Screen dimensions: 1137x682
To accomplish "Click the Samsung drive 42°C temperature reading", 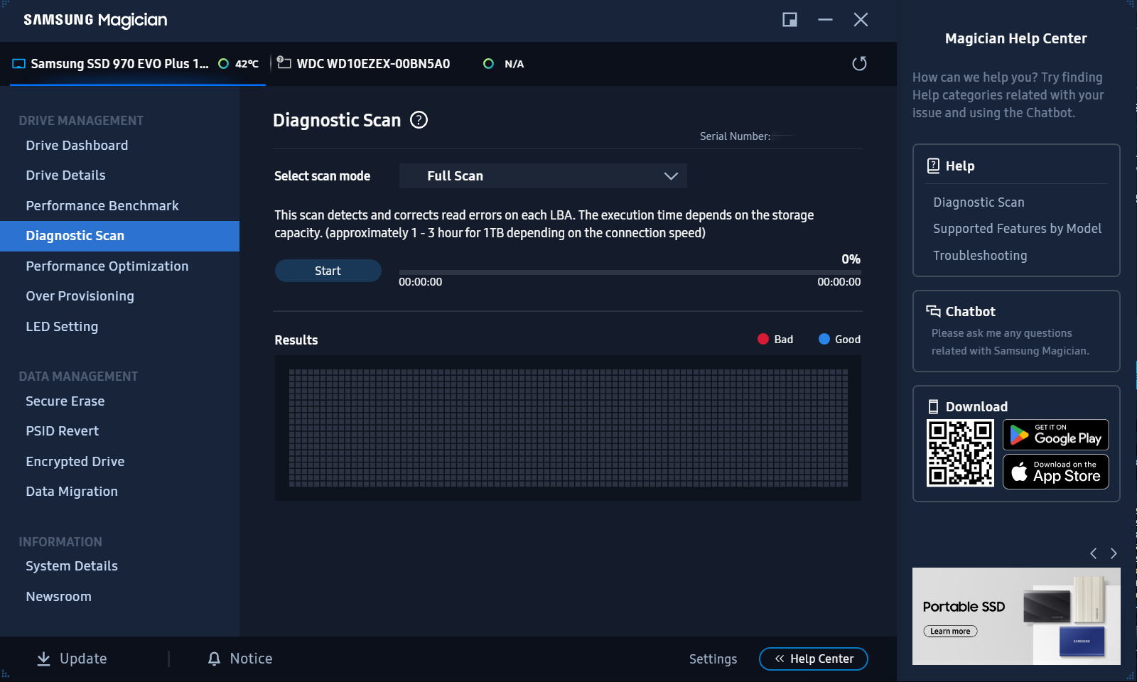I will tap(247, 64).
